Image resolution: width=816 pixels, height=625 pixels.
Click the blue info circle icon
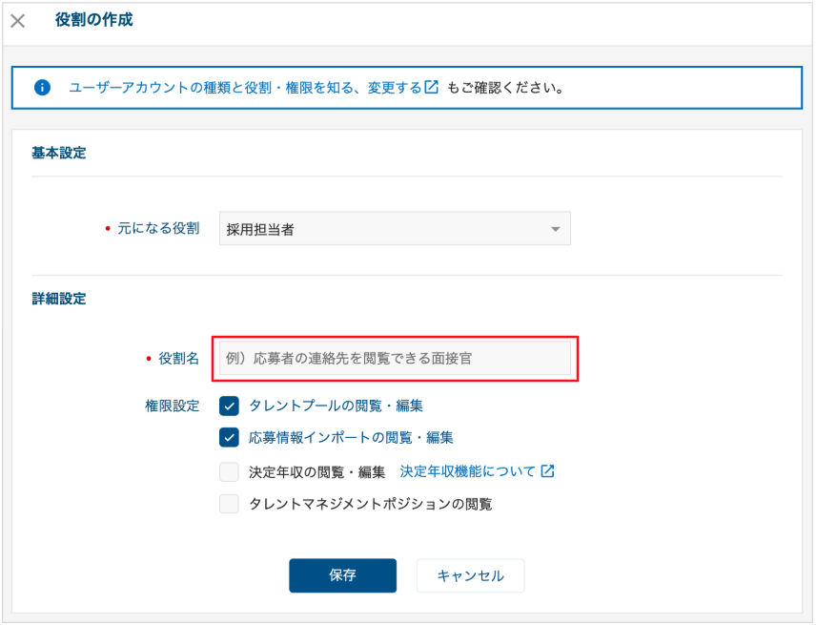pyautogui.click(x=42, y=88)
